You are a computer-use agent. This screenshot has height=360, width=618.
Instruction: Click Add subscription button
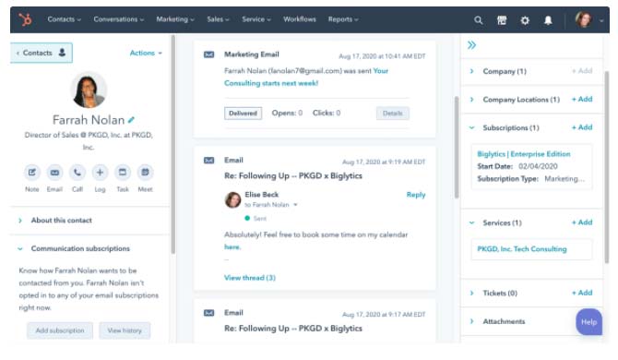60,330
